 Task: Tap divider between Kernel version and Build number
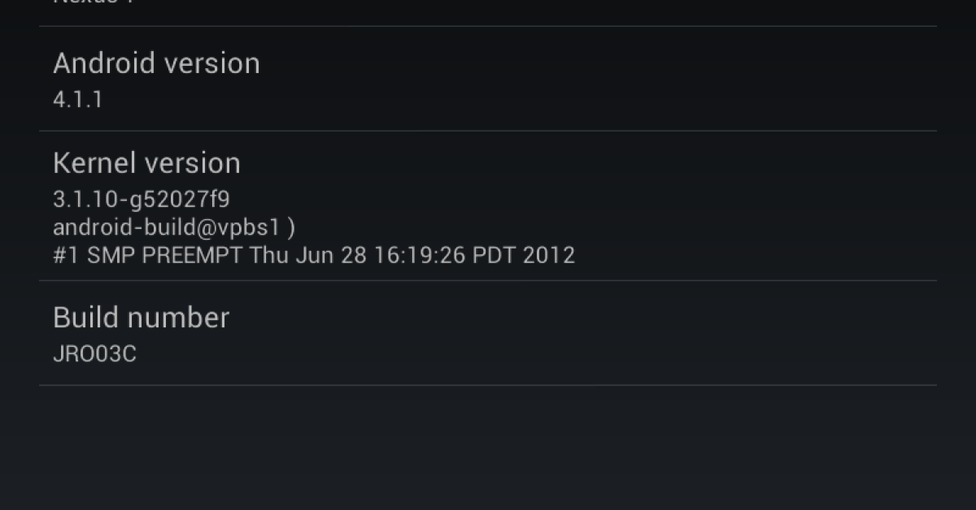click(x=488, y=281)
